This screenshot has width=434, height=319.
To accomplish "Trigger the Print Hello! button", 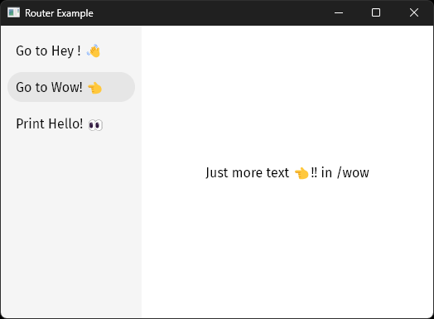I will 71,123.
